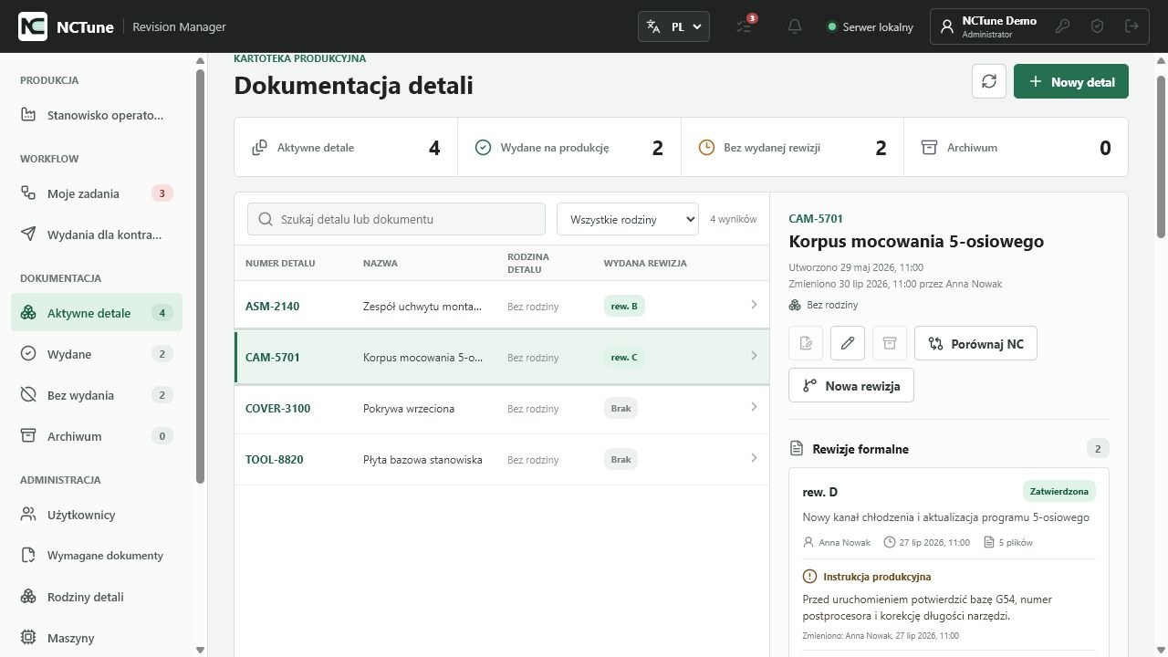Open Archiwum in the sidebar
The image size is (1168, 657).
(x=97, y=436)
